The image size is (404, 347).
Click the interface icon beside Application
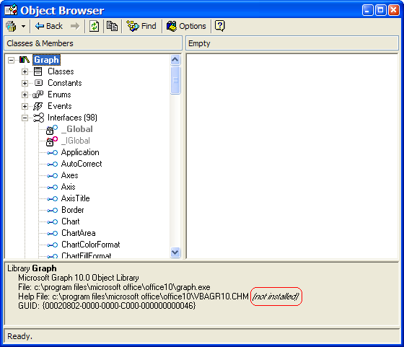tap(52, 153)
